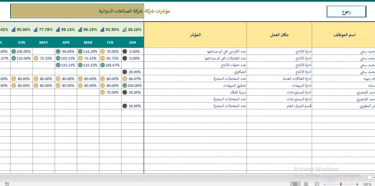Click the bar chart icon beside 77.78%
Screen dimensions: 375x186
[36, 30]
